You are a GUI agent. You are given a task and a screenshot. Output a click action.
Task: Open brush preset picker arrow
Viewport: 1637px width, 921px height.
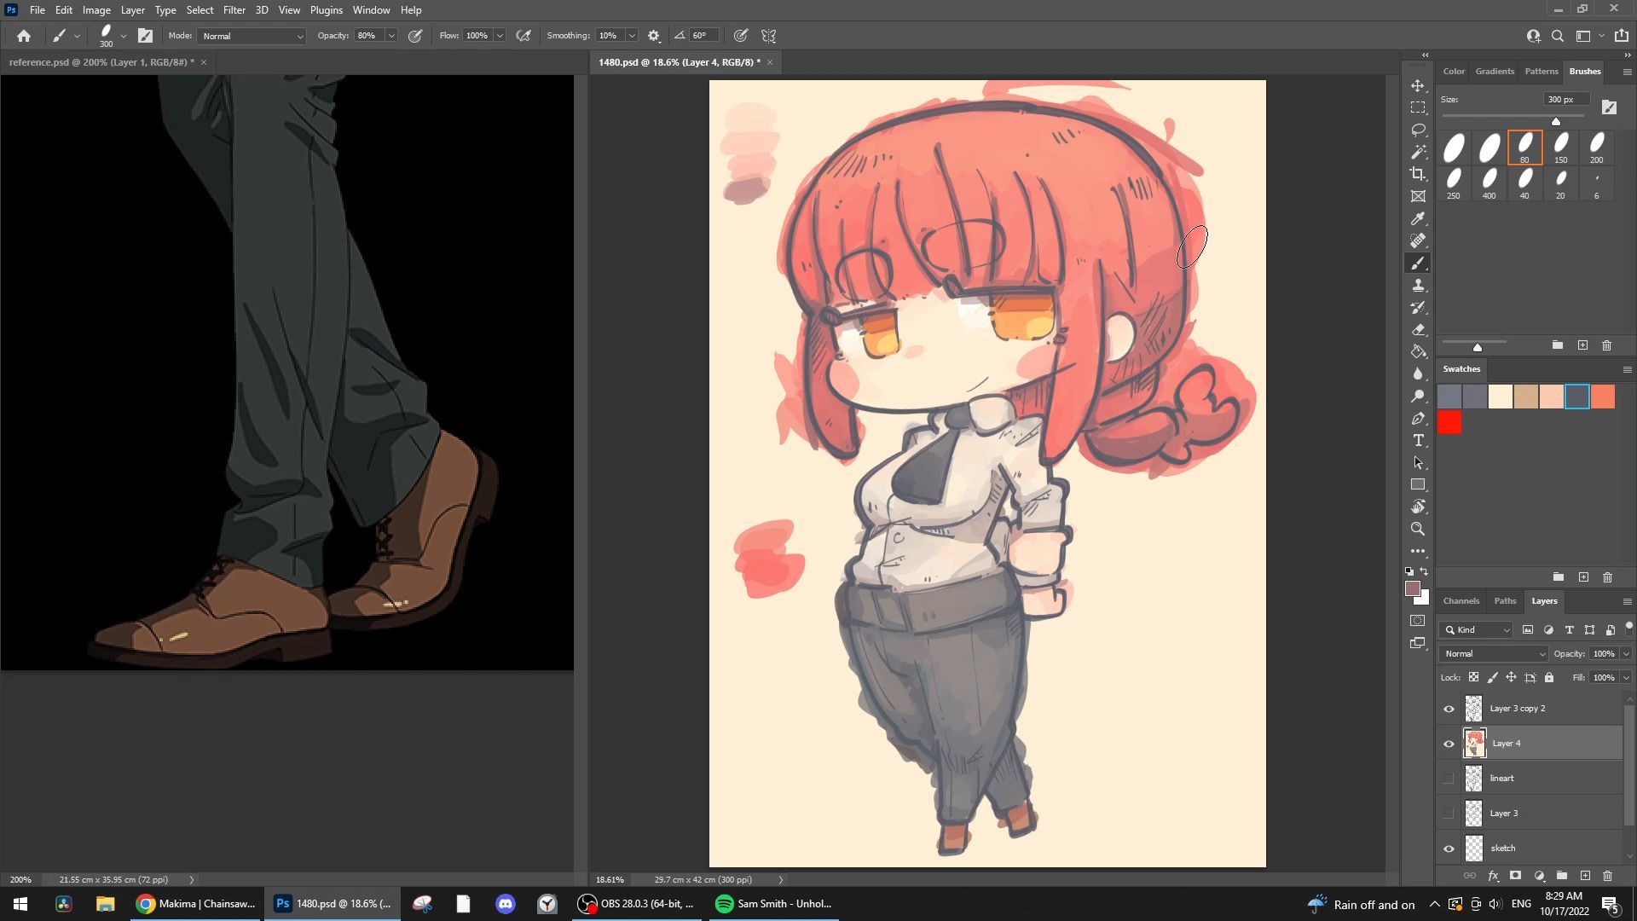pyautogui.click(x=124, y=36)
